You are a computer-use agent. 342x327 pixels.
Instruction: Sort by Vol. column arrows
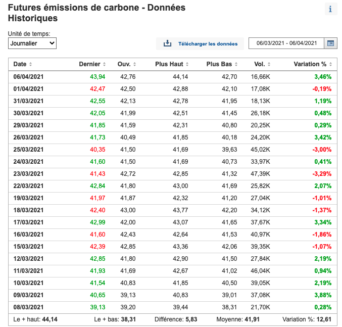269,64
